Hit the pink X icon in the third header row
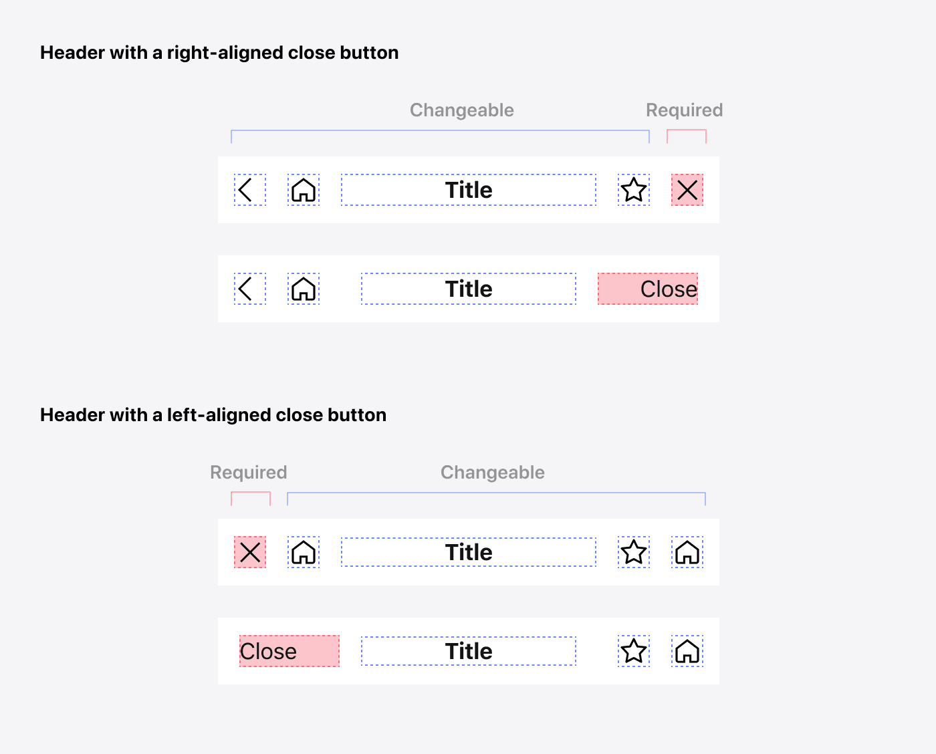Viewport: 936px width, 754px height. point(250,552)
